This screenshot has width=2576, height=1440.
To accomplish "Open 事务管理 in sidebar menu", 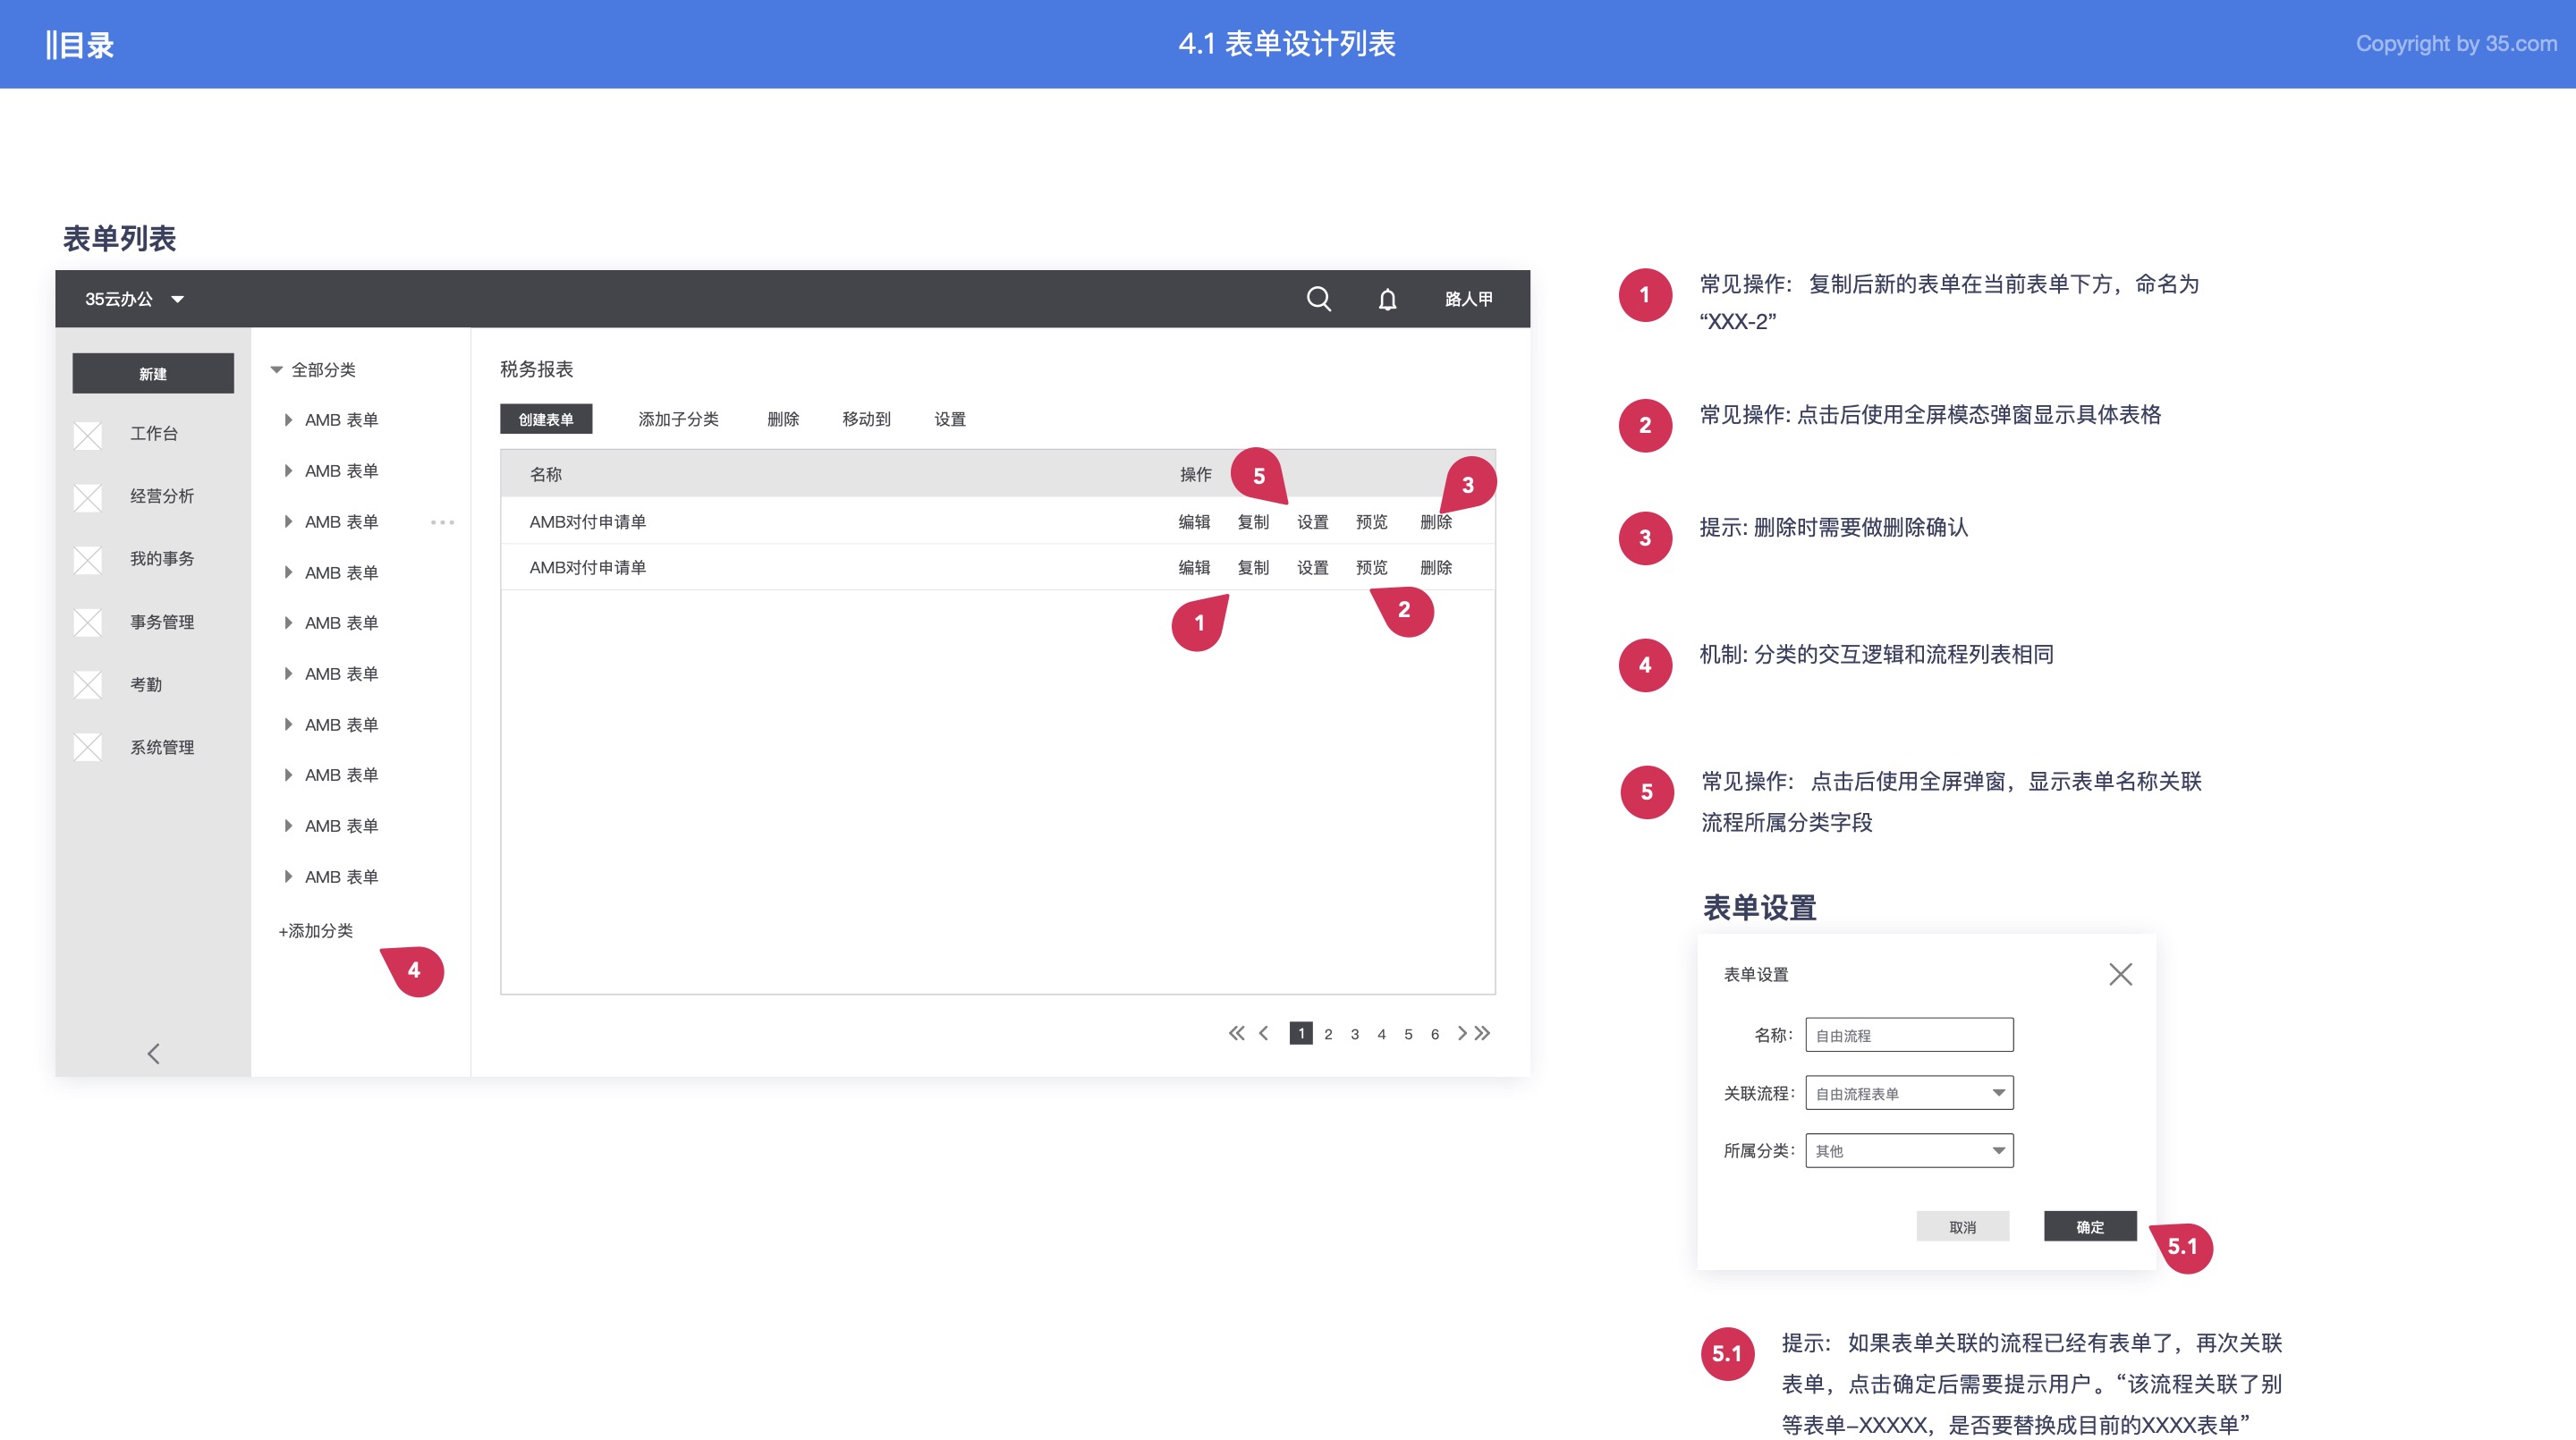I will [162, 622].
